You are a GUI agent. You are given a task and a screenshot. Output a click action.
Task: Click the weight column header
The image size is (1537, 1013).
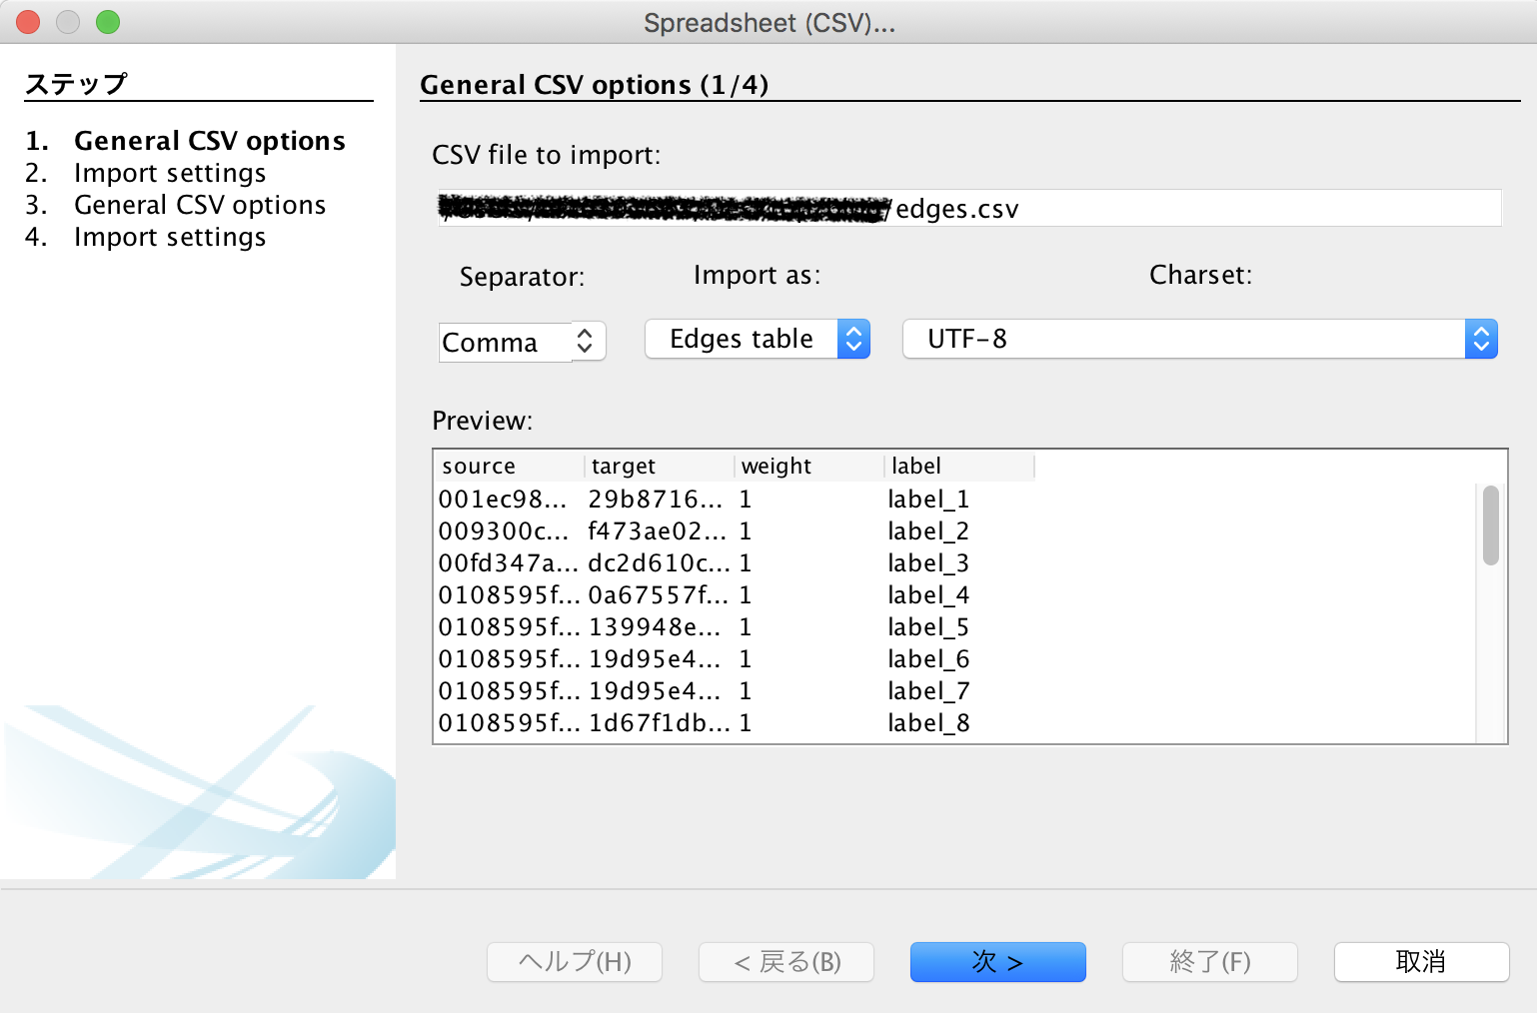coord(807,467)
